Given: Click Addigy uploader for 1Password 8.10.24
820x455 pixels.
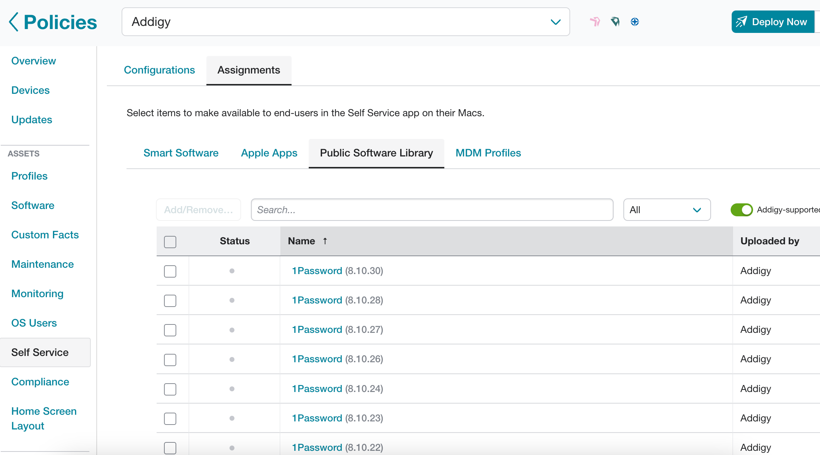Looking at the screenshot, I should (756, 388).
